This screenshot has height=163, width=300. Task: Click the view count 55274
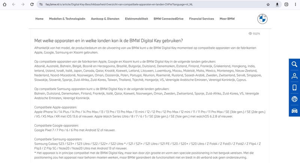256,33
